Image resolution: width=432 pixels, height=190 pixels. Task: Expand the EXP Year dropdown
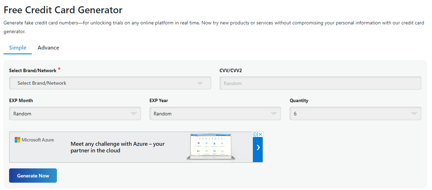point(215,114)
